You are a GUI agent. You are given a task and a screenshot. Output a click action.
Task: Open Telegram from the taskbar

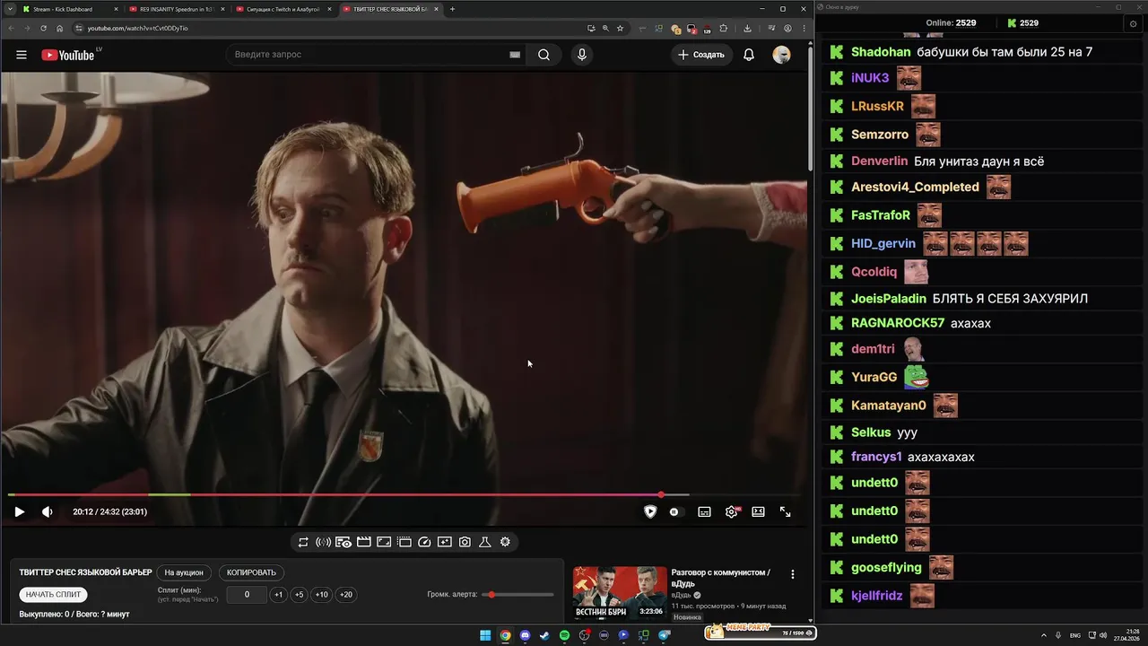tap(665, 635)
